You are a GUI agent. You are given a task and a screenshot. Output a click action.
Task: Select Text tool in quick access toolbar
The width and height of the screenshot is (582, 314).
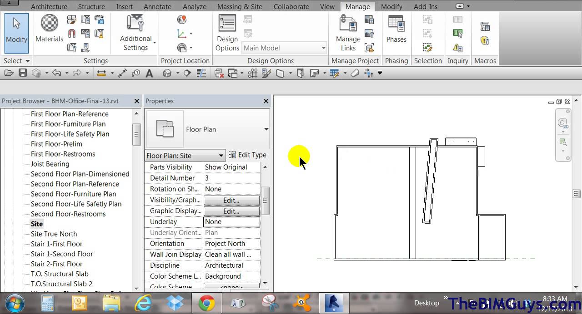[x=149, y=73]
